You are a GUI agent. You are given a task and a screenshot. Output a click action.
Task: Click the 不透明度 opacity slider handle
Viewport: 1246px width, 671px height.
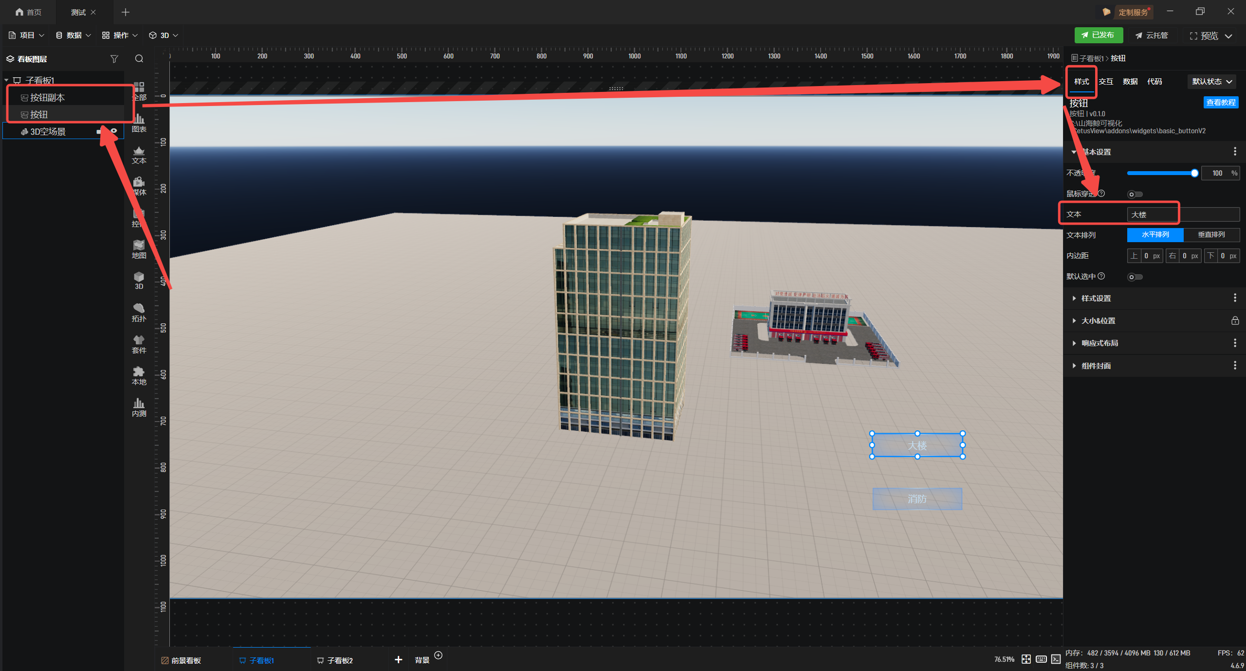[1194, 174]
